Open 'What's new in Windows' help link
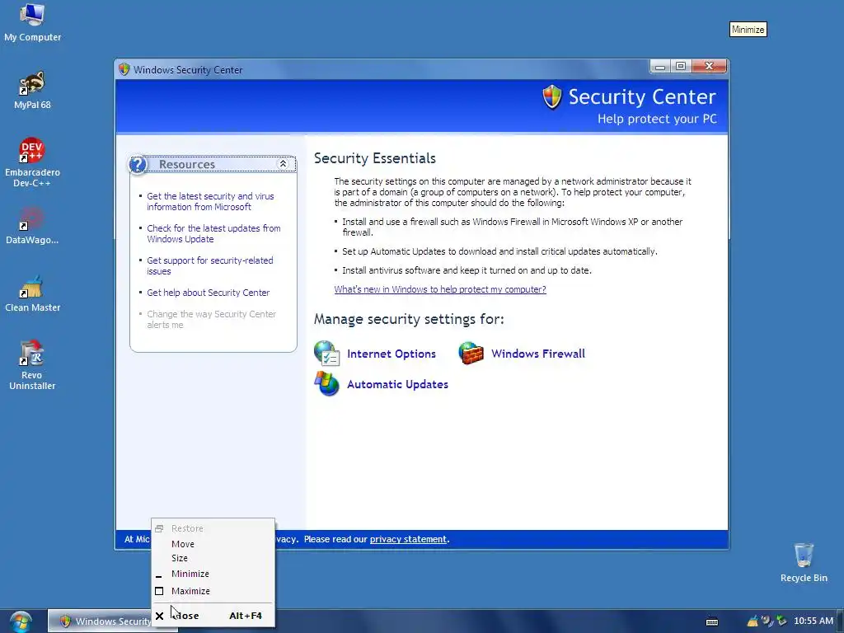The image size is (844, 633). [x=440, y=289]
